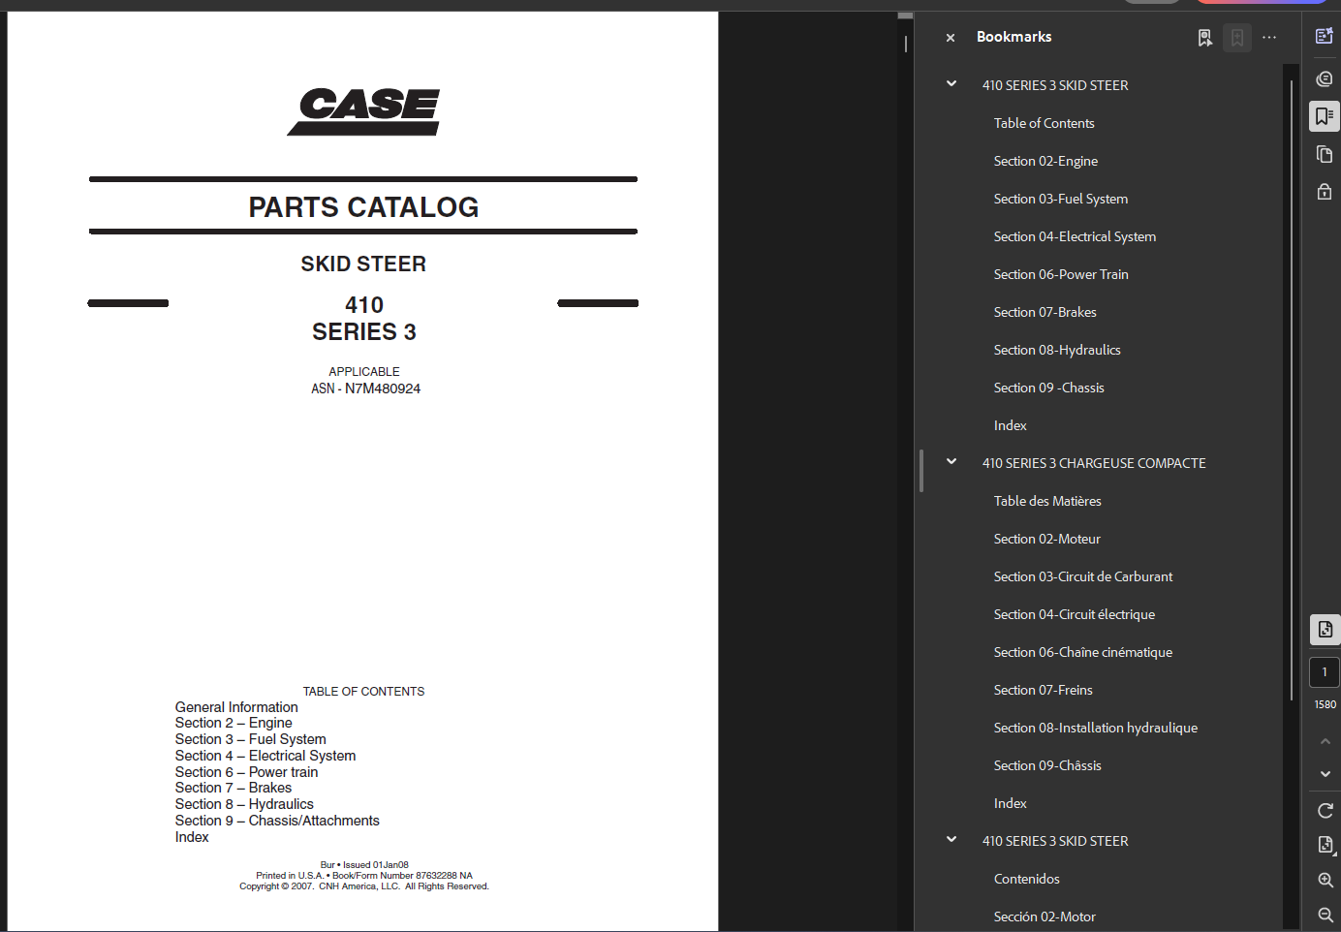The image size is (1341, 932).
Task: Select 410 SERIES 3 CHARGEUSE COMPACTE label
Action: (x=1094, y=463)
